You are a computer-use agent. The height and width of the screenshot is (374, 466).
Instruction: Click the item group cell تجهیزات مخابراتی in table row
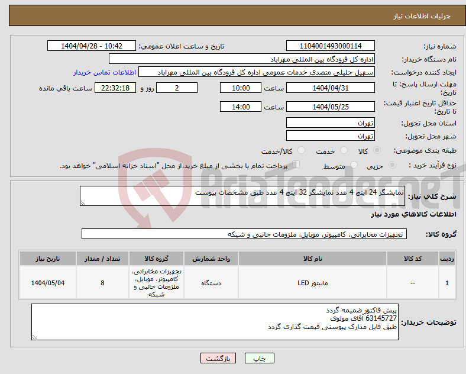tap(156, 283)
